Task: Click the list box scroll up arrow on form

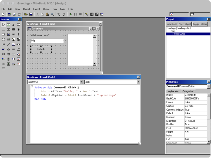Action: 95,36
